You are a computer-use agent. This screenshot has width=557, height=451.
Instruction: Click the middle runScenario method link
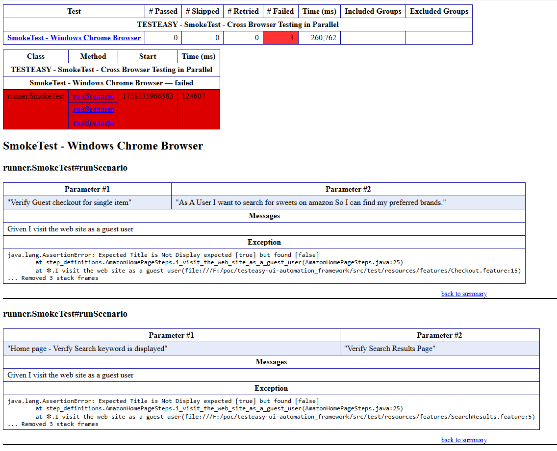93,109
